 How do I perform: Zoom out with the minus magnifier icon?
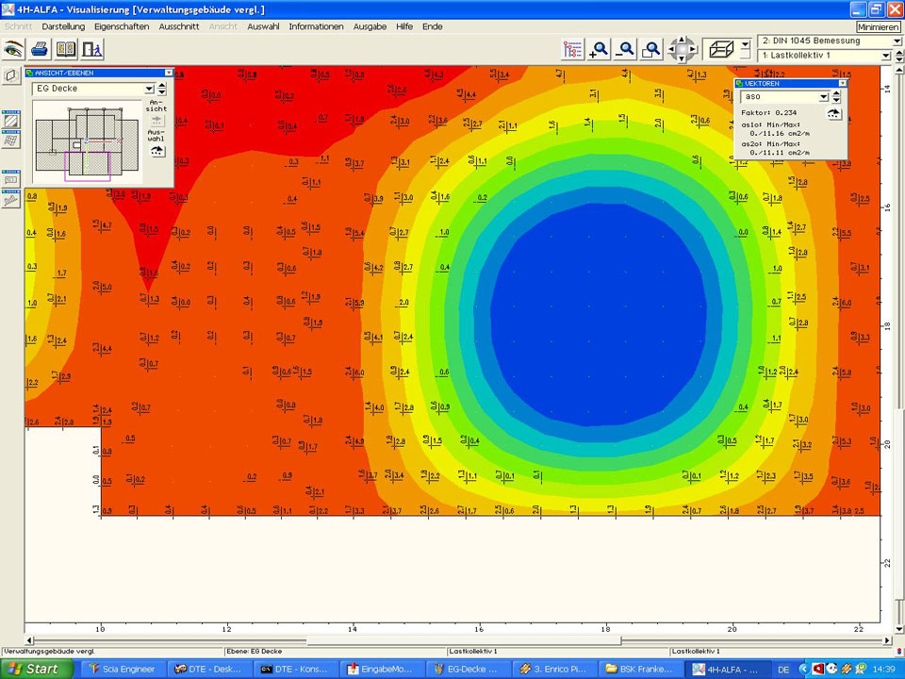(x=624, y=49)
